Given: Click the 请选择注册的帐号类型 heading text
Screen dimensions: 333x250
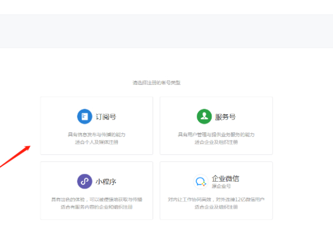Looking at the screenshot, I should pos(157,83).
